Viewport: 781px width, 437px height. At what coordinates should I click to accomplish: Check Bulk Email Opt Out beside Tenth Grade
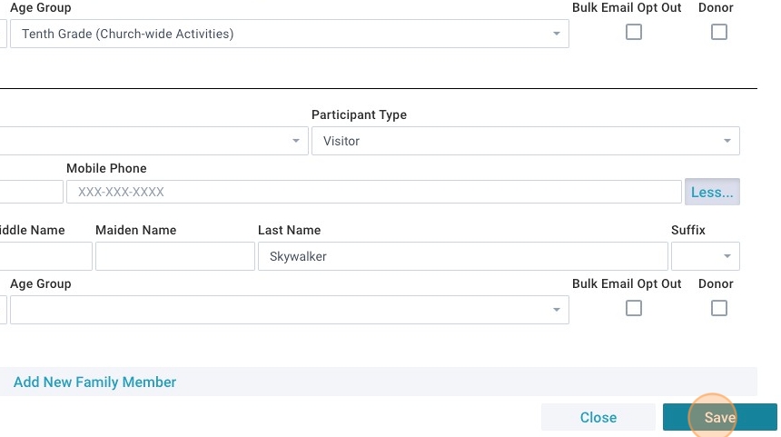pos(634,32)
